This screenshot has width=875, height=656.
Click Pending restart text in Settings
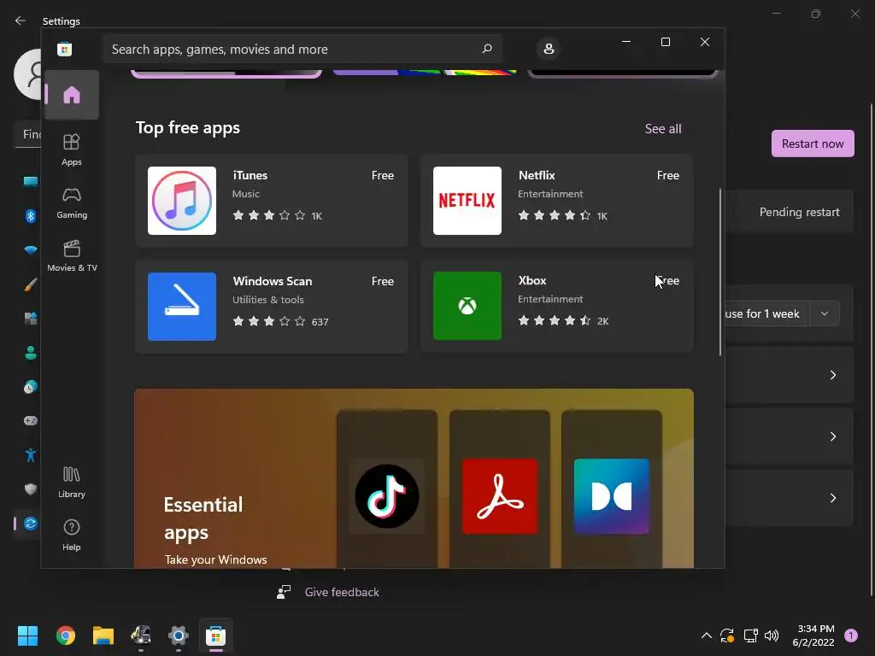coord(799,212)
